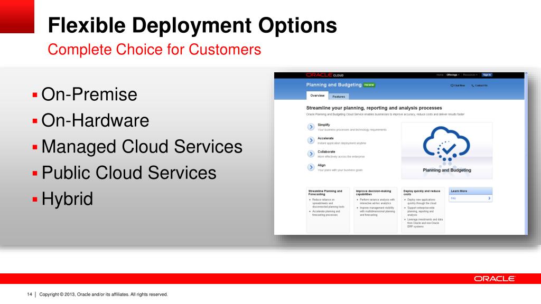This screenshot has width=541, height=304.
Task: Click the Accelerate heading
Action: (x=325, y=138)
